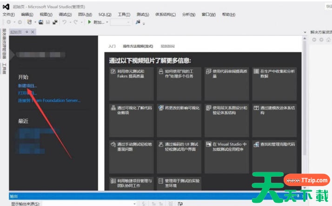Click the Navigate Backward toolbar icon
Viewport: 332px width, 206px height.
9,22
